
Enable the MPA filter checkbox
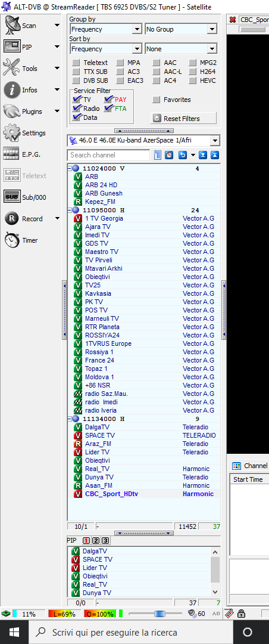pyautogui.click(x=120, y=63)
